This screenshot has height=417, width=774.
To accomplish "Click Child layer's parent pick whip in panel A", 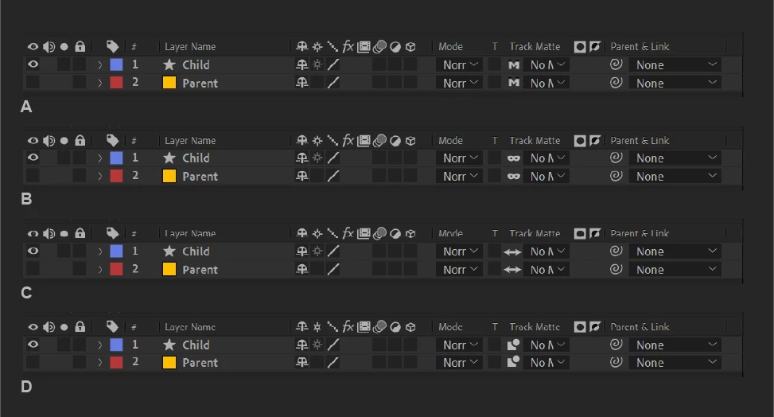I will click(616, 64).
